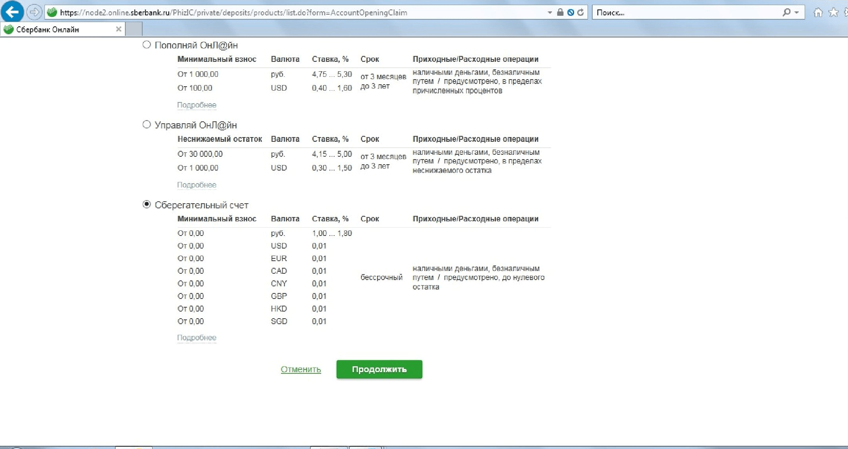This screenshot has width=848, height=449.
Task: Open Подробнее under Сберегательный счет
Action: (197, 338)
